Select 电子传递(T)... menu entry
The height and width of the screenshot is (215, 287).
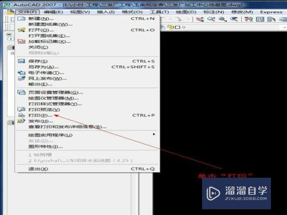point(87,73)
